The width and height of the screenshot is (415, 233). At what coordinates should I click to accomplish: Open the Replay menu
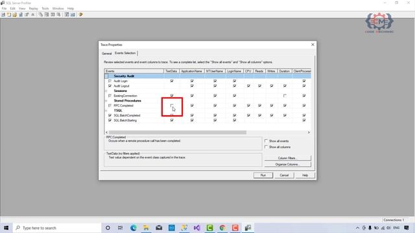point(33,8)
